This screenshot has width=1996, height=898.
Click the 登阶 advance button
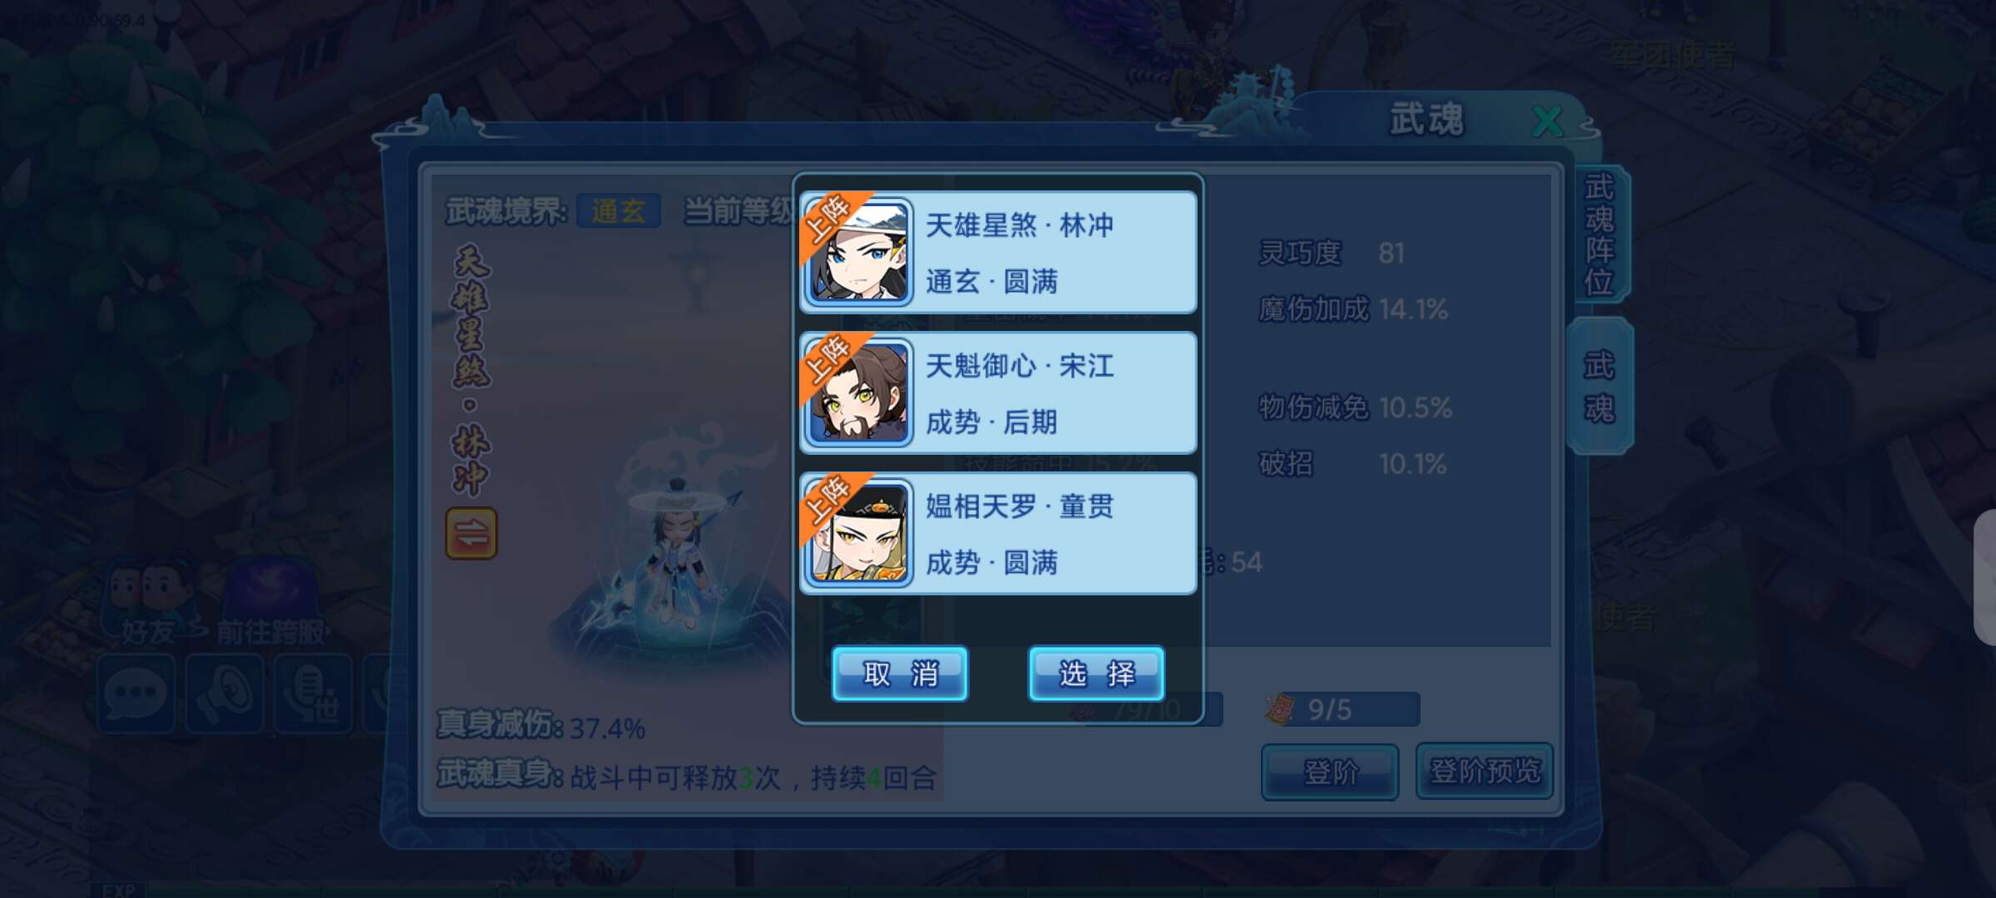tap(1330, 772)
